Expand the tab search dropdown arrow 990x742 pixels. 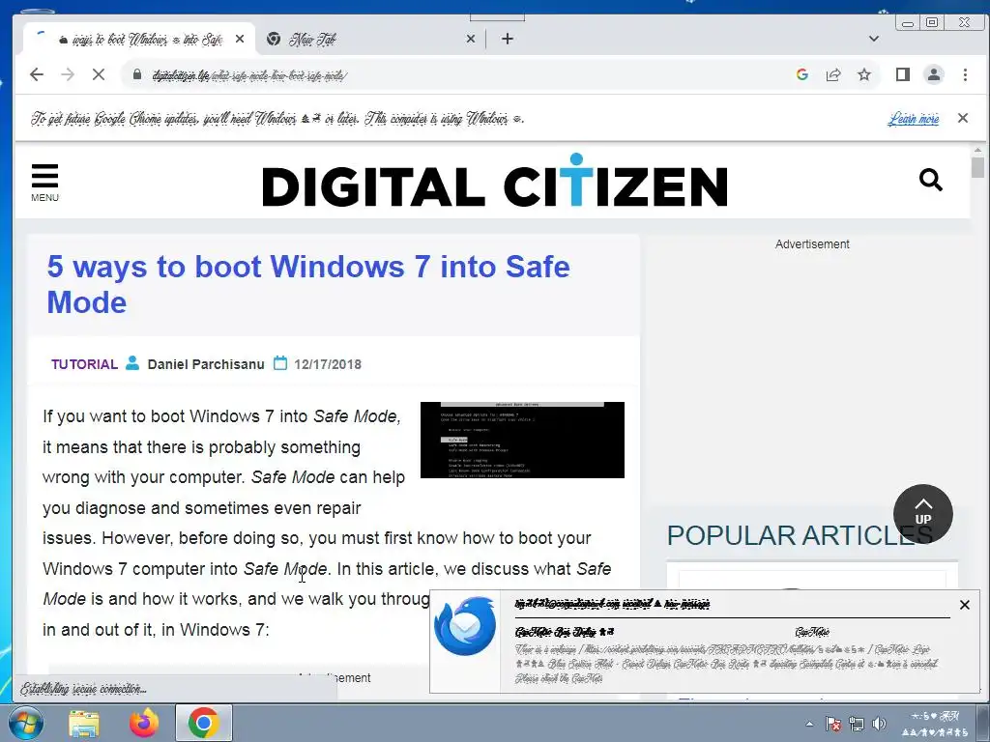pos(874,39)
